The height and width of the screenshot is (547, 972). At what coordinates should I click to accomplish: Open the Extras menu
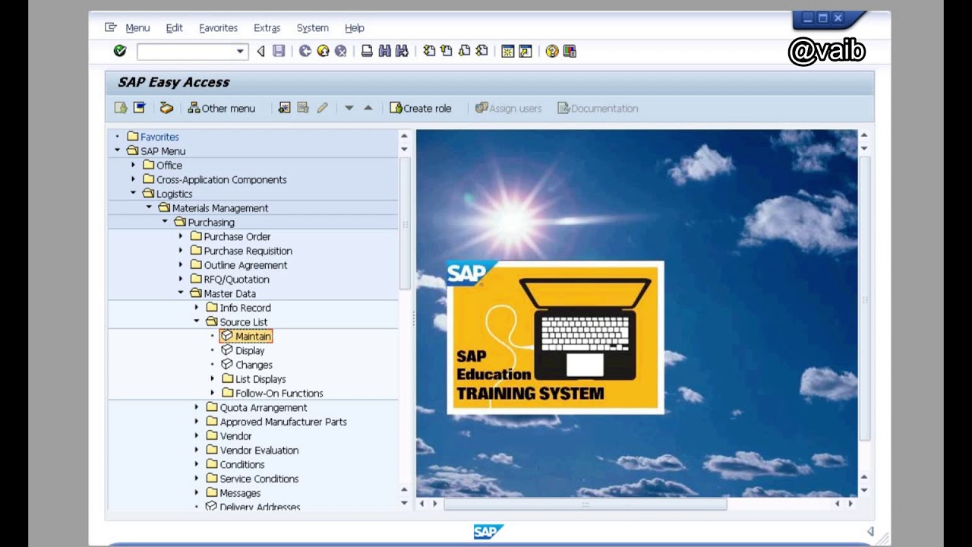pos(267,27)
